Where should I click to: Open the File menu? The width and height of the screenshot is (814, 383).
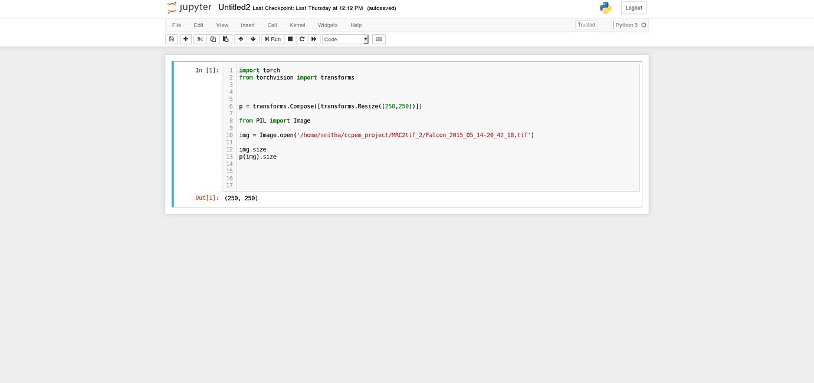point(176,25)
